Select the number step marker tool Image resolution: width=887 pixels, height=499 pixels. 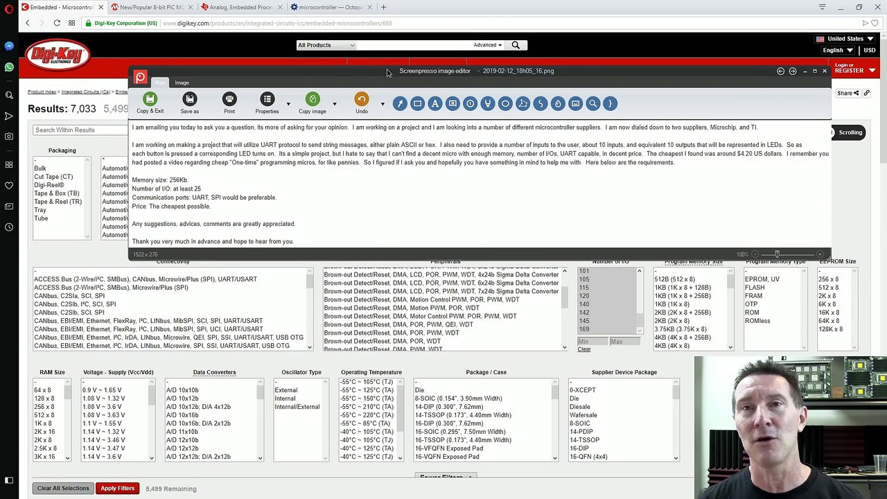pyautogui.click(x=470, y=103)
